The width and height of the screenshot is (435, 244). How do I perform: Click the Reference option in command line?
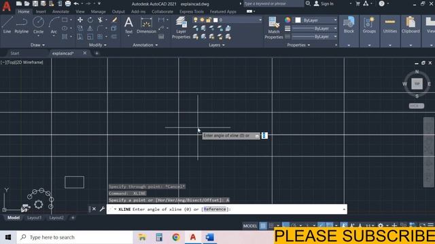[x=215, y=209]
